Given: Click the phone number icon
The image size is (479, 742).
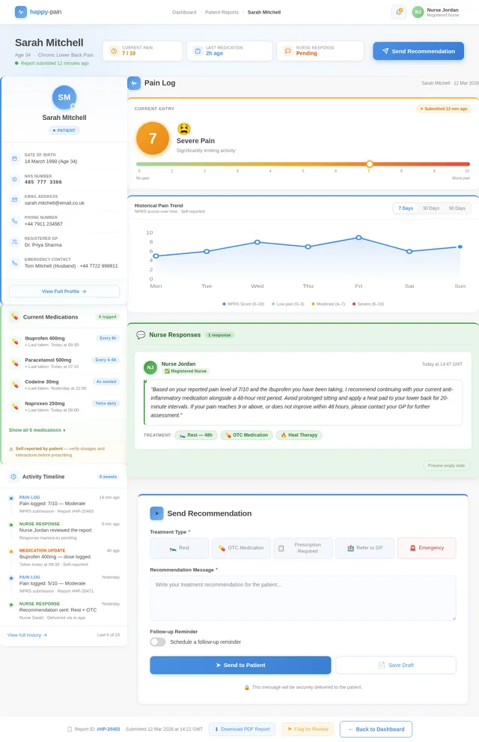Looking at the screenshot, I should (x=14, y=221).
